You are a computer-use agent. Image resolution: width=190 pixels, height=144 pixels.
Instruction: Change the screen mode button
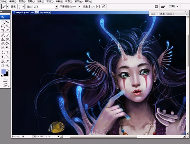(x=5, y=85)
